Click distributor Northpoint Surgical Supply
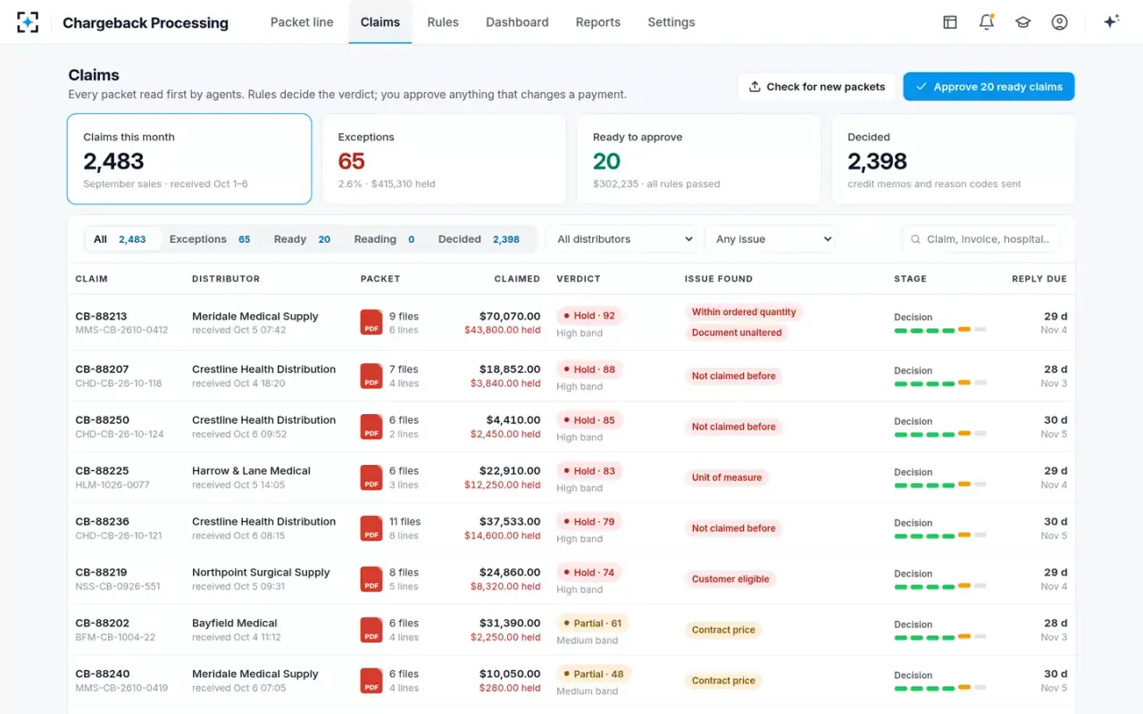1143x714 pixels. click(x=261, y=572)
